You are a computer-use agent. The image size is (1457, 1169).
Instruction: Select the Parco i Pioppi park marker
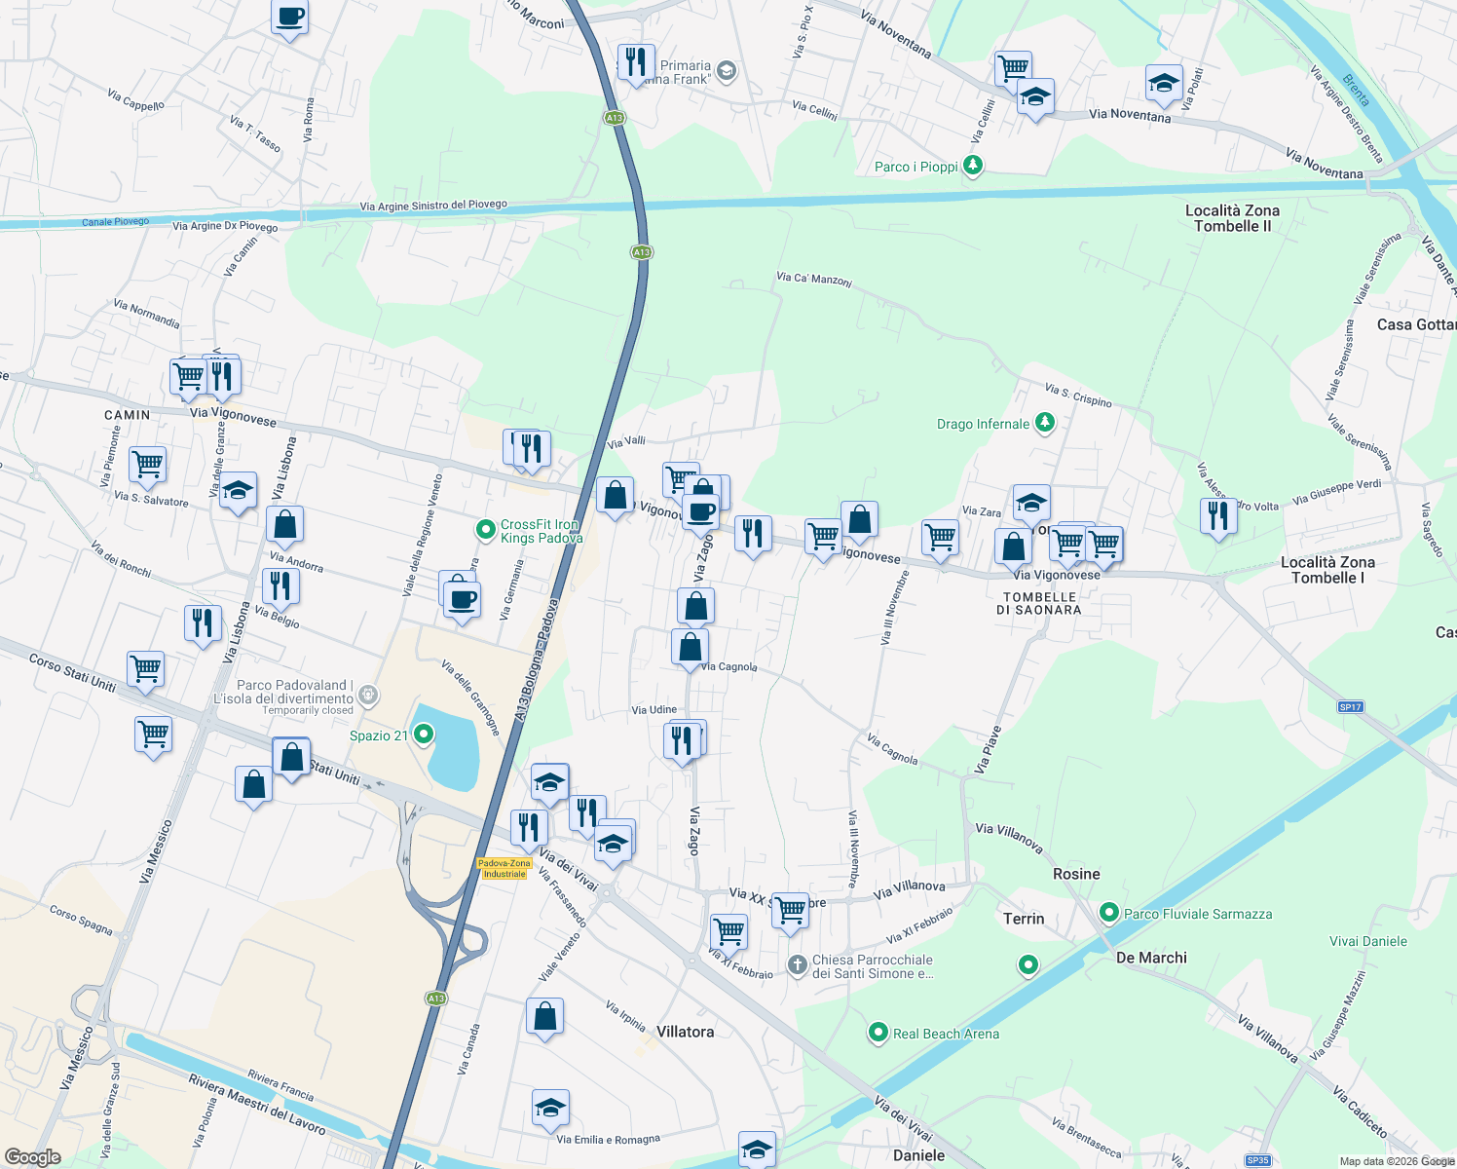coord(973,166)
